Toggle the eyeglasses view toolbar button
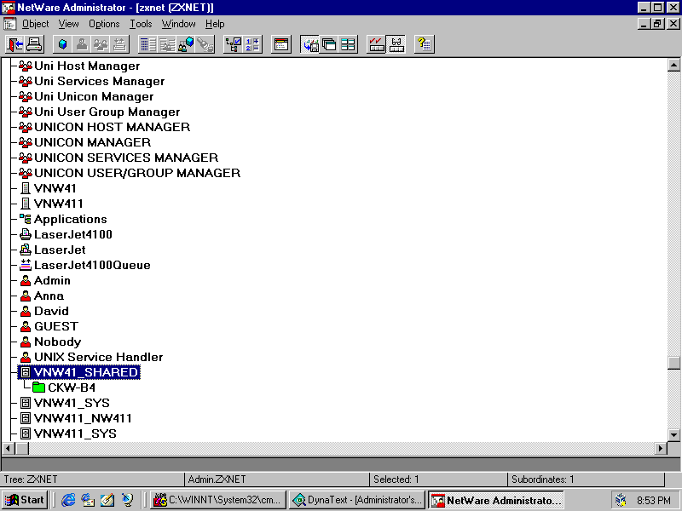The image size is (682, 511). pos(396,44)
